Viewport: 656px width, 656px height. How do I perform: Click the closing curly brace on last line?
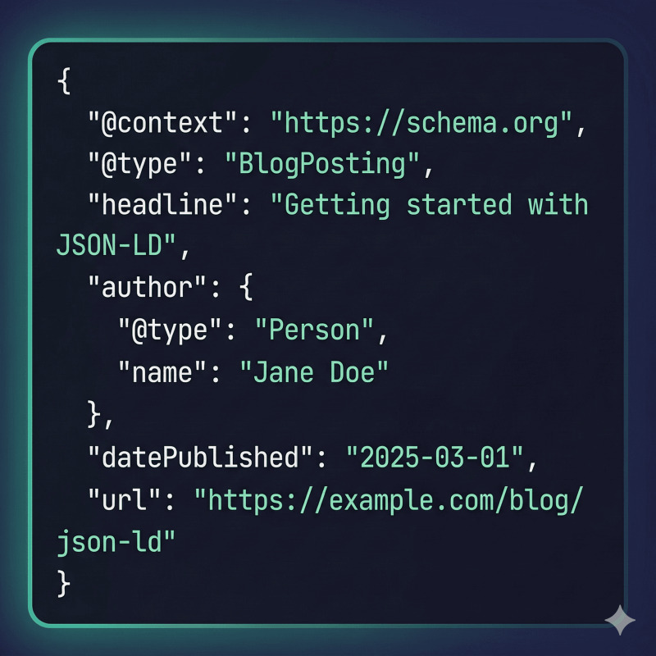coord(65,583)
